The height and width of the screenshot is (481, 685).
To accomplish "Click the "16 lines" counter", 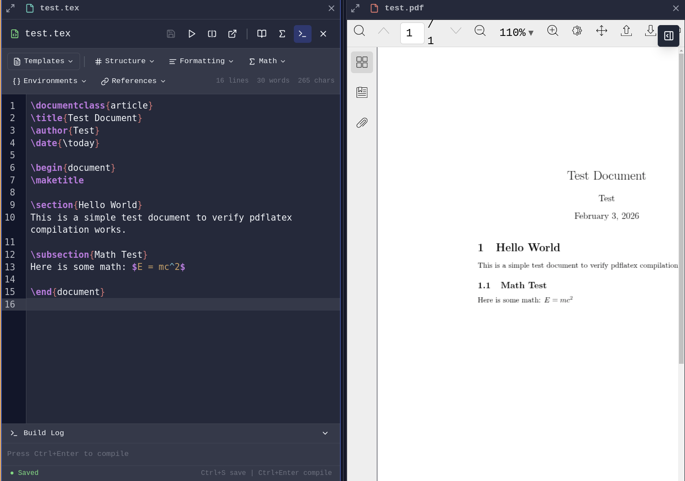I will (232, 80).
